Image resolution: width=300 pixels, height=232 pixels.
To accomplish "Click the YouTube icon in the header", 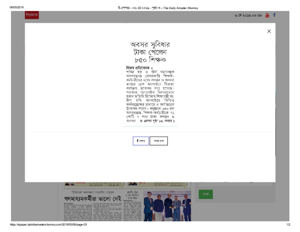I will [267, 15].
